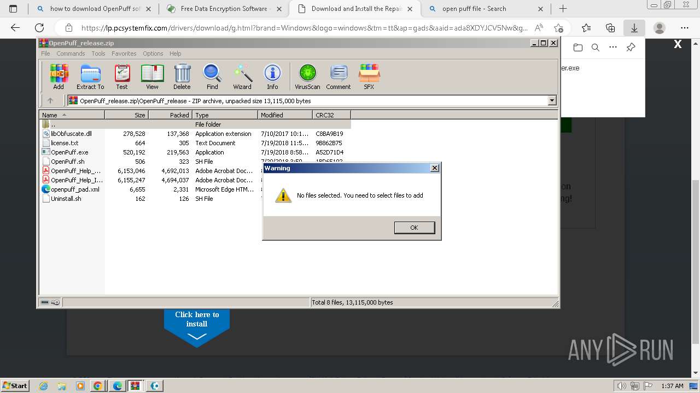Open the Edge profile avatar
This screenshot has width=700, height=393.
[660, 28]
